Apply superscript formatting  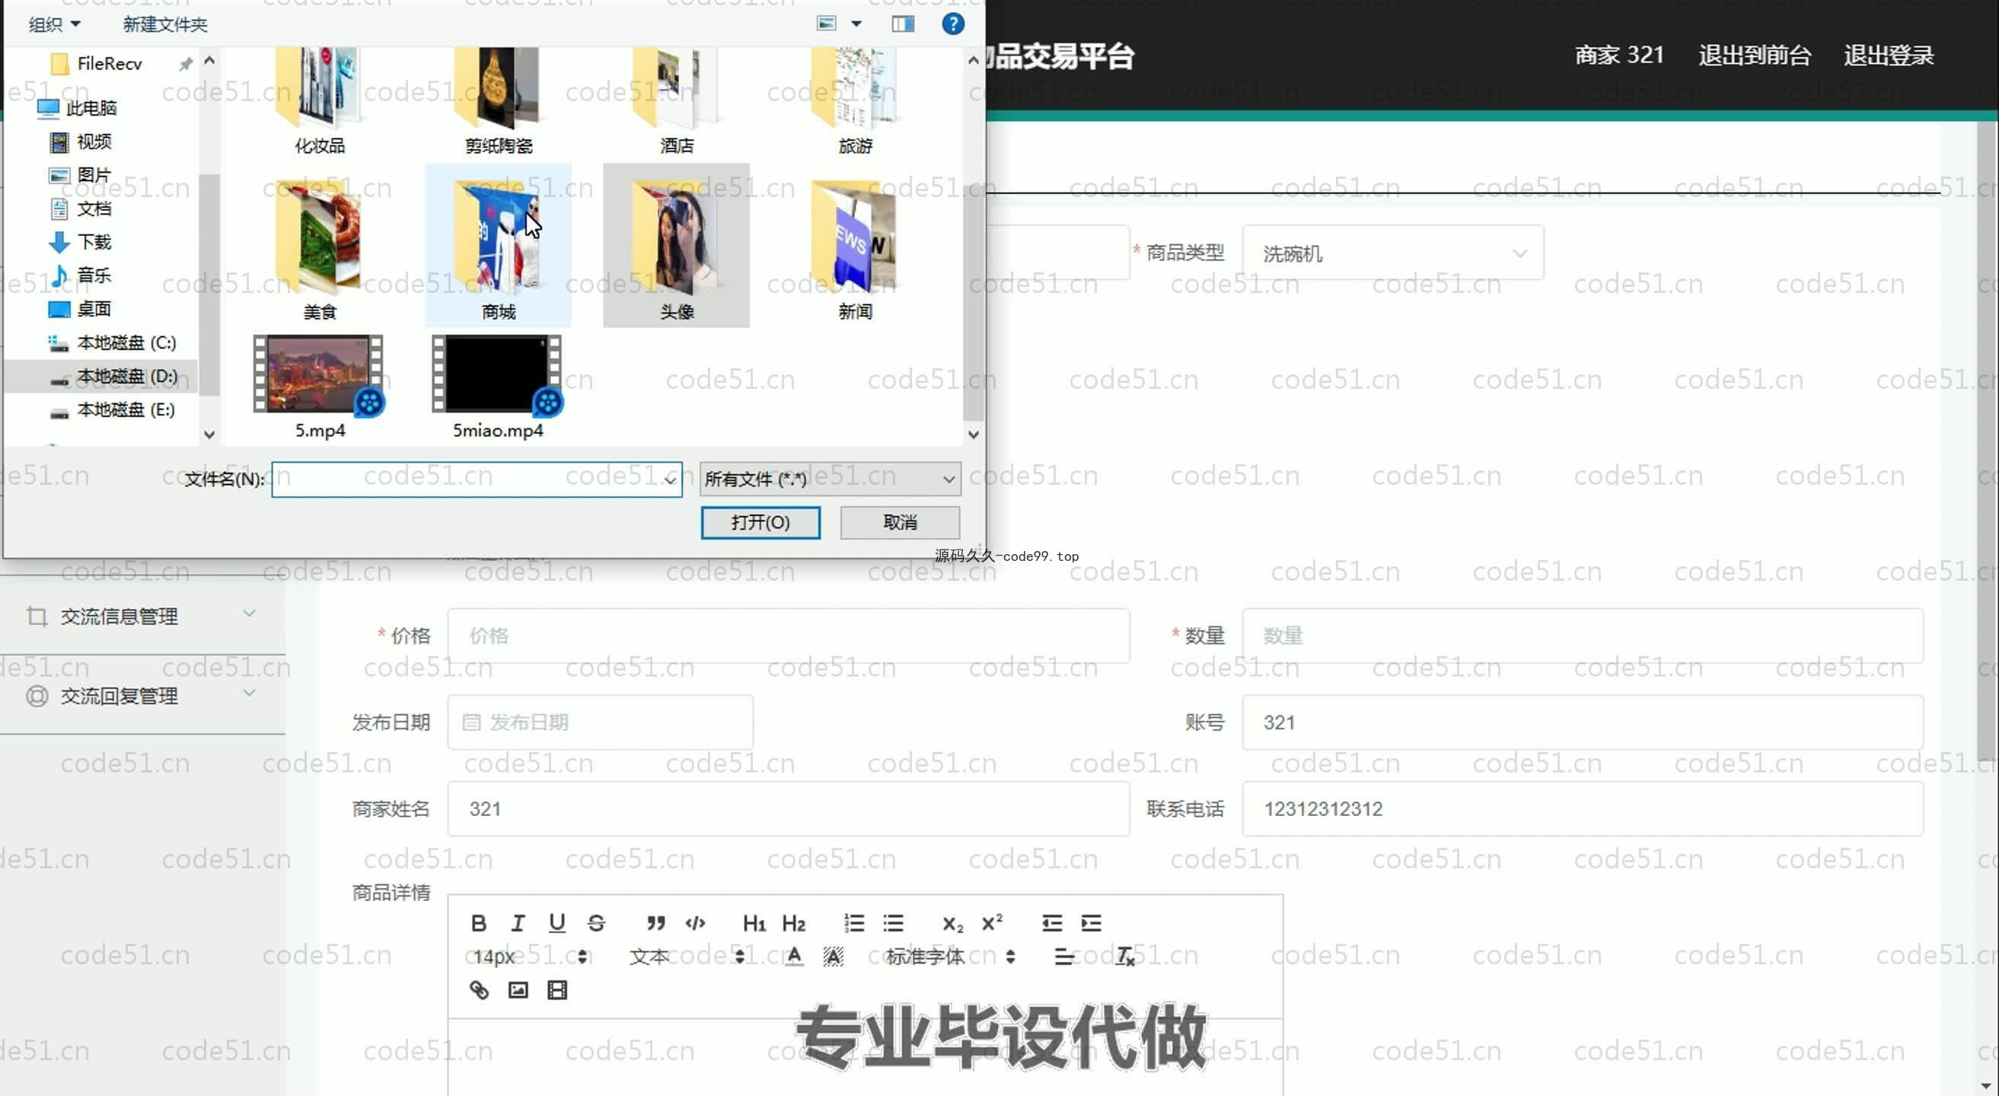992,923
